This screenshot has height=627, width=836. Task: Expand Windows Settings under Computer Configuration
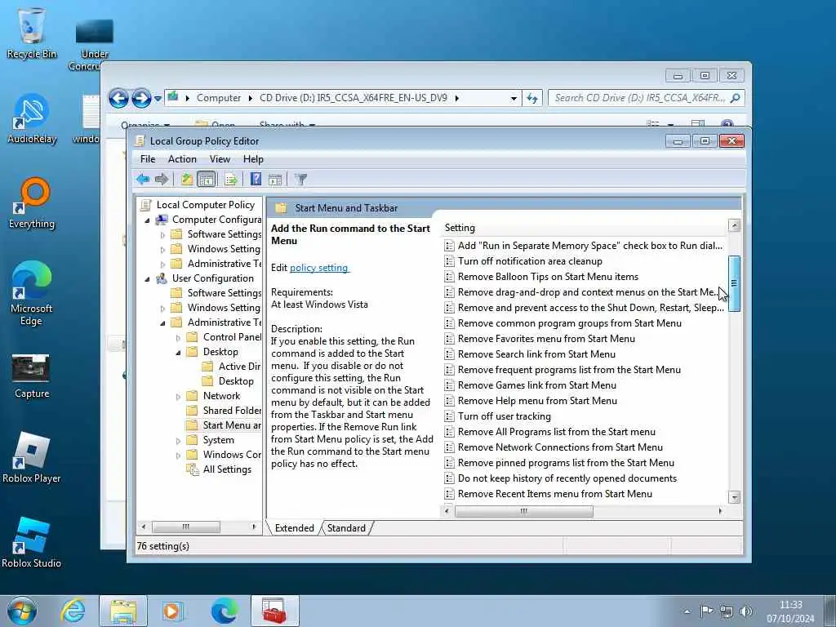[x=162, y=249]
